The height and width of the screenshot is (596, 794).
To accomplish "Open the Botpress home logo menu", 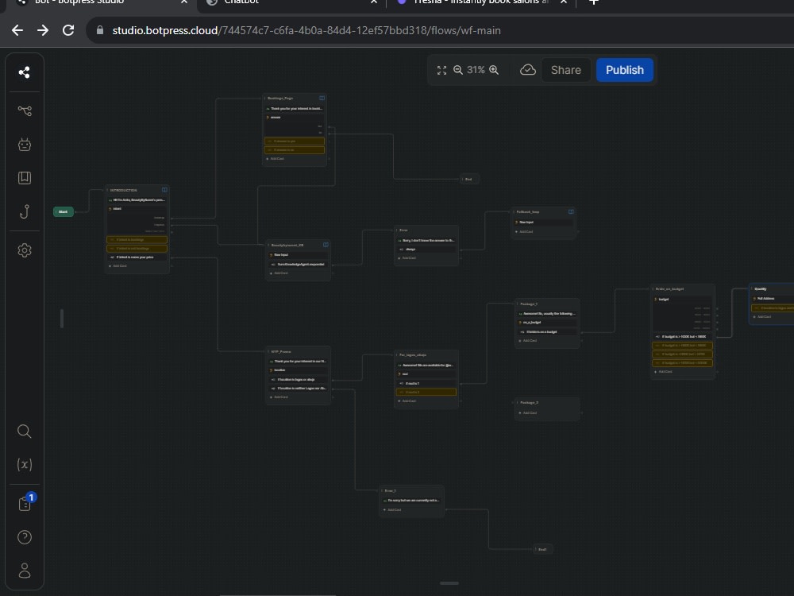I will coord(25,72).
